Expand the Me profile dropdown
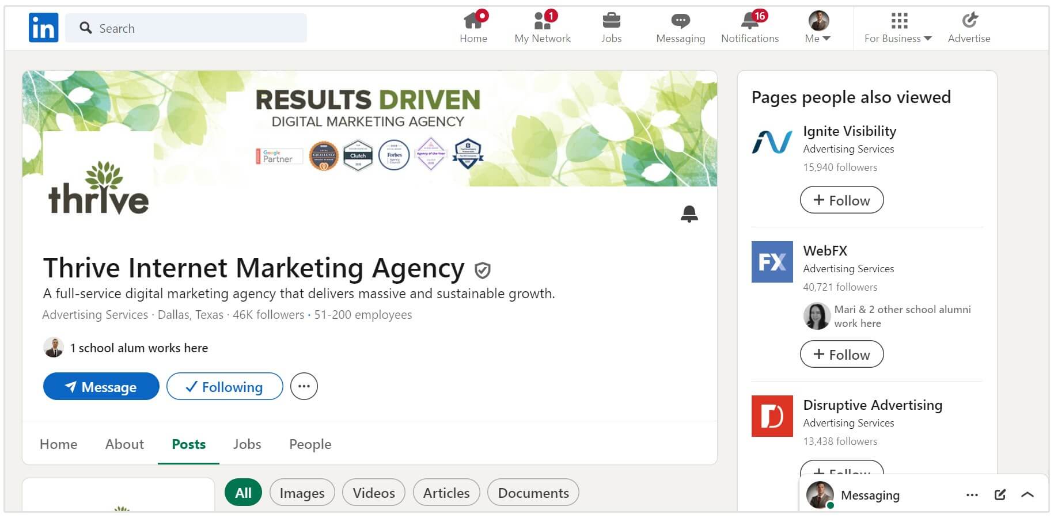 (818, 28)
